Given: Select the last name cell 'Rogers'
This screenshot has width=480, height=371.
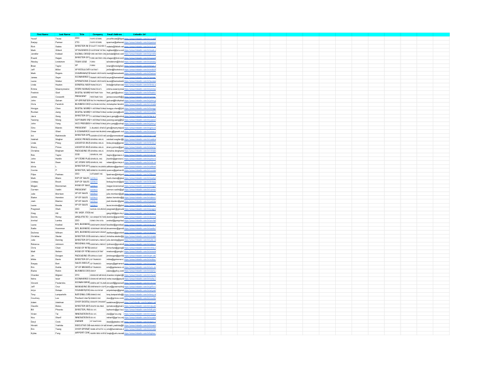Looking at the screenshot, I should point(65,73).
